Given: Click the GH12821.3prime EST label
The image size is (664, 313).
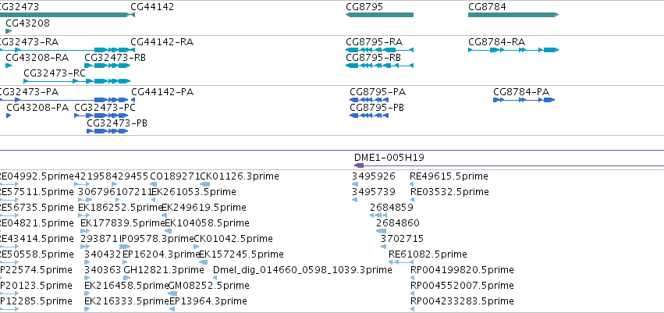Looking at the screenshot, I should tap(163, 270).
